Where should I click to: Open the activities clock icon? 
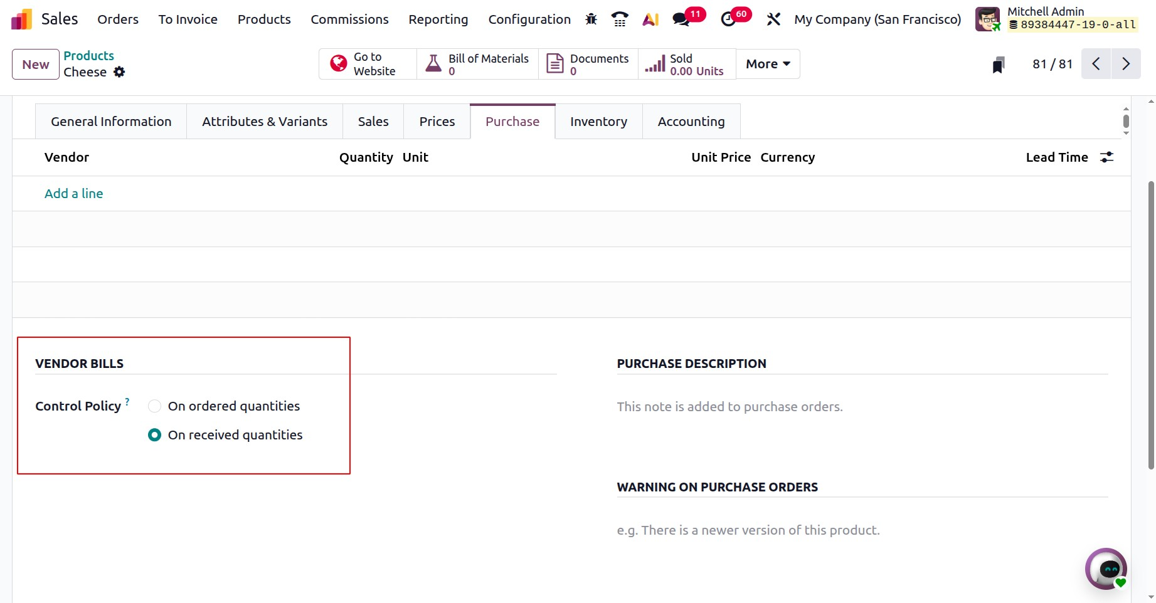pos(729,19)
